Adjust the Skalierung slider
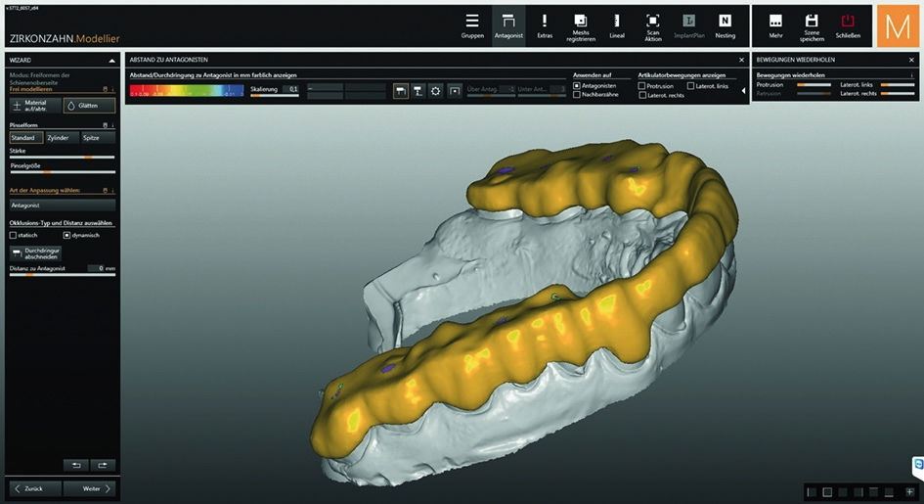Image resolution: width=924 pixels, height=504 pixels. (x=274, y=96)
